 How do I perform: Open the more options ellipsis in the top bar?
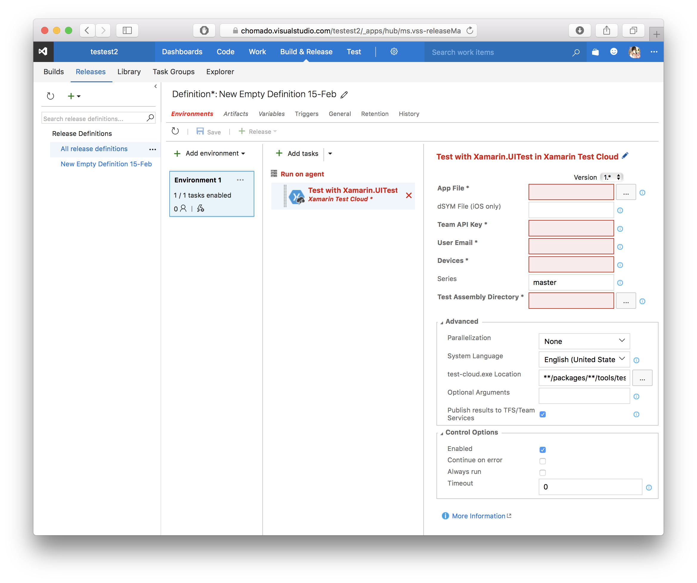click(654, 52)
